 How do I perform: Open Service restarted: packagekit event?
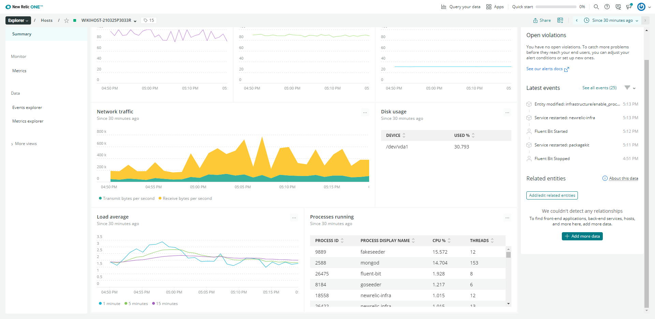coord(582,145)
